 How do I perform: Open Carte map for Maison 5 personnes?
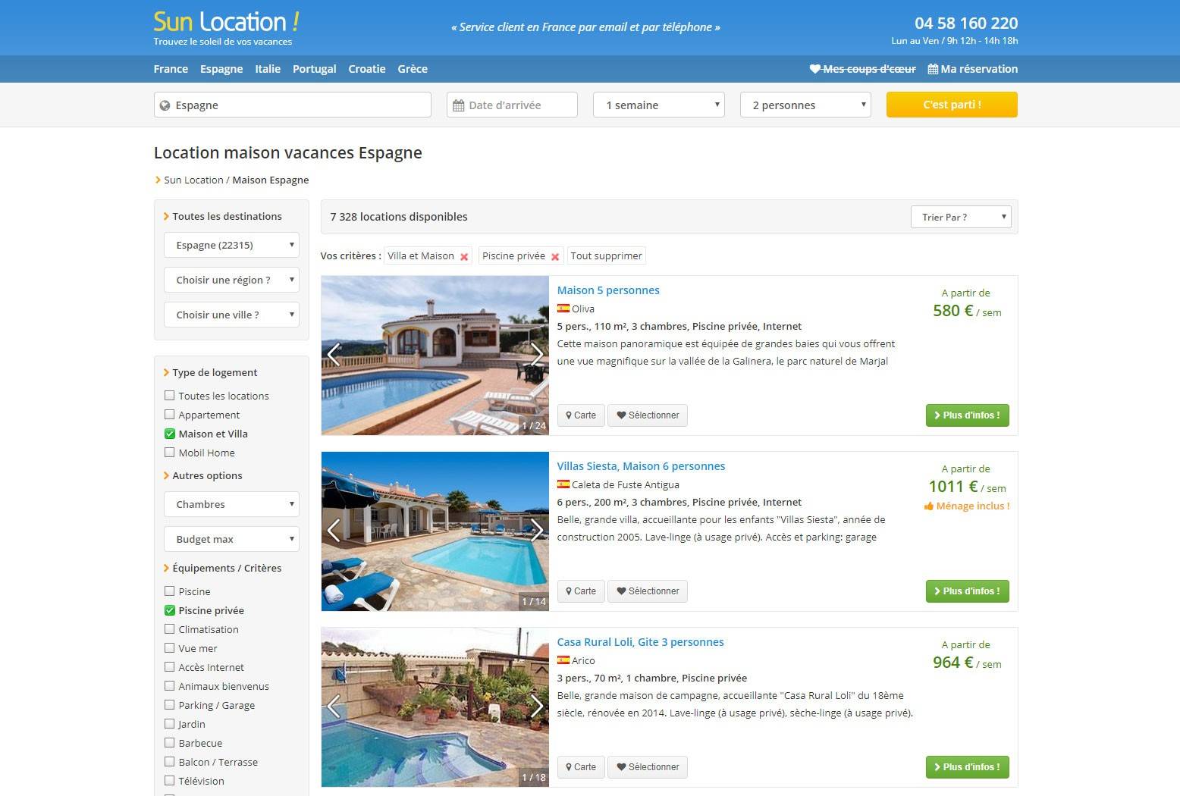581,415
